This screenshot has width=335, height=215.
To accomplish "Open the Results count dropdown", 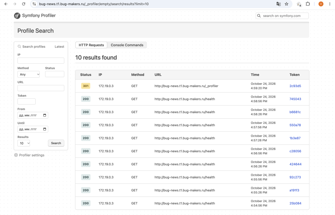I will [x=24, y=143].
